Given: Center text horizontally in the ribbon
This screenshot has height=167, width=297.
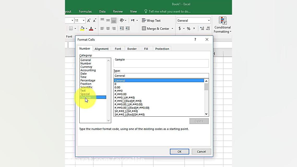Looking at the screenshot, I should [108, 28].
